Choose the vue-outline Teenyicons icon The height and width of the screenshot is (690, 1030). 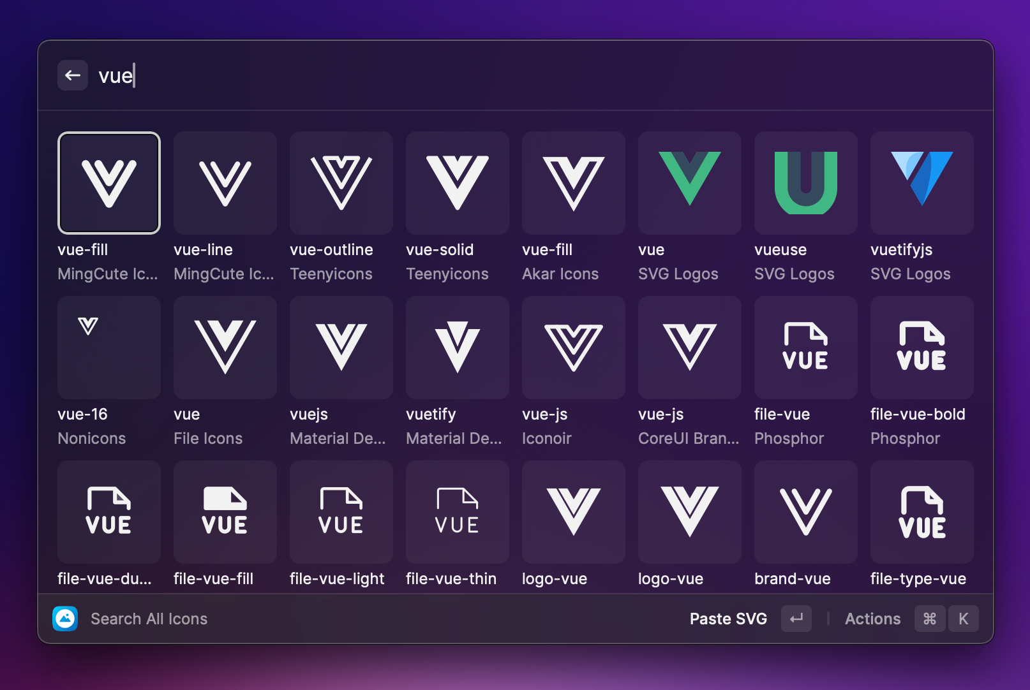[341, 183]
